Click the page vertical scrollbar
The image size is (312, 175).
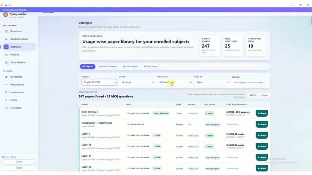point(311,21)
